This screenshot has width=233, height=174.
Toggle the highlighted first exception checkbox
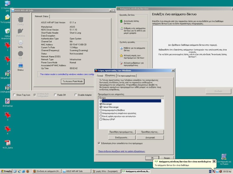coord(101,101)
